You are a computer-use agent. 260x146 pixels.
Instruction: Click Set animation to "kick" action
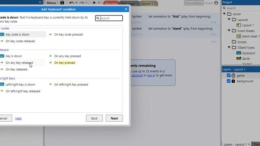coord(180,16)
